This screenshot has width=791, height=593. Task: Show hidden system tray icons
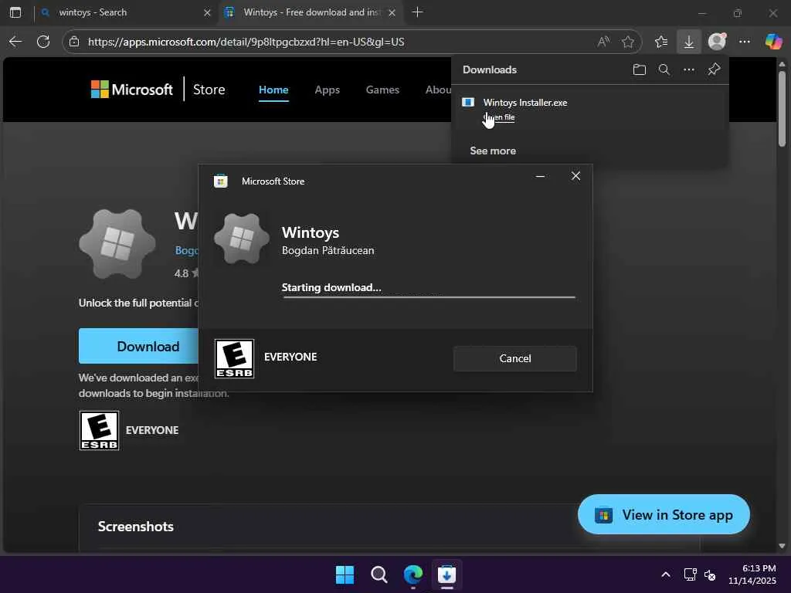[666, 574]
